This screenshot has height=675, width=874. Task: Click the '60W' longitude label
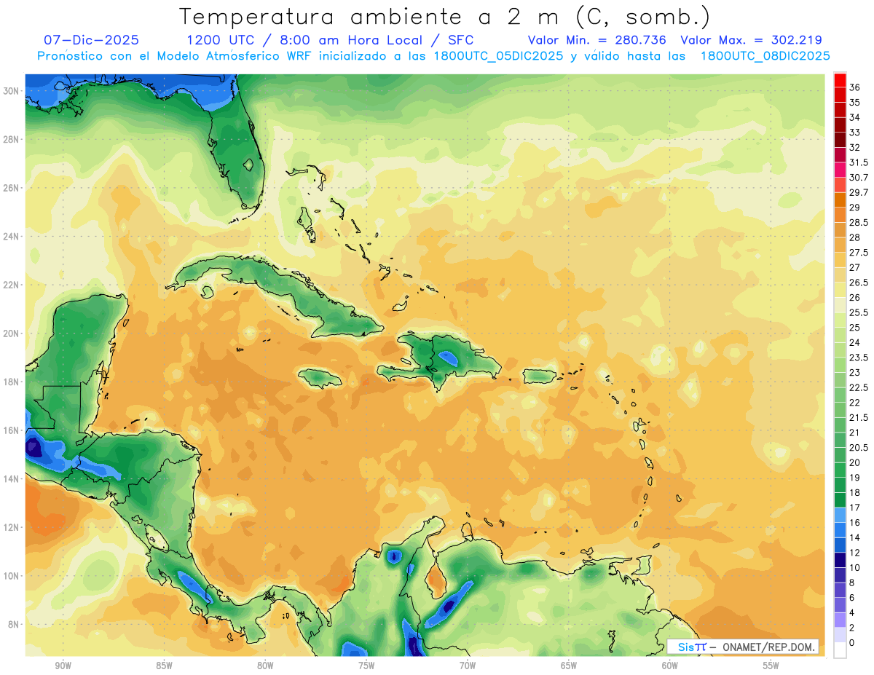click(670, 666)
